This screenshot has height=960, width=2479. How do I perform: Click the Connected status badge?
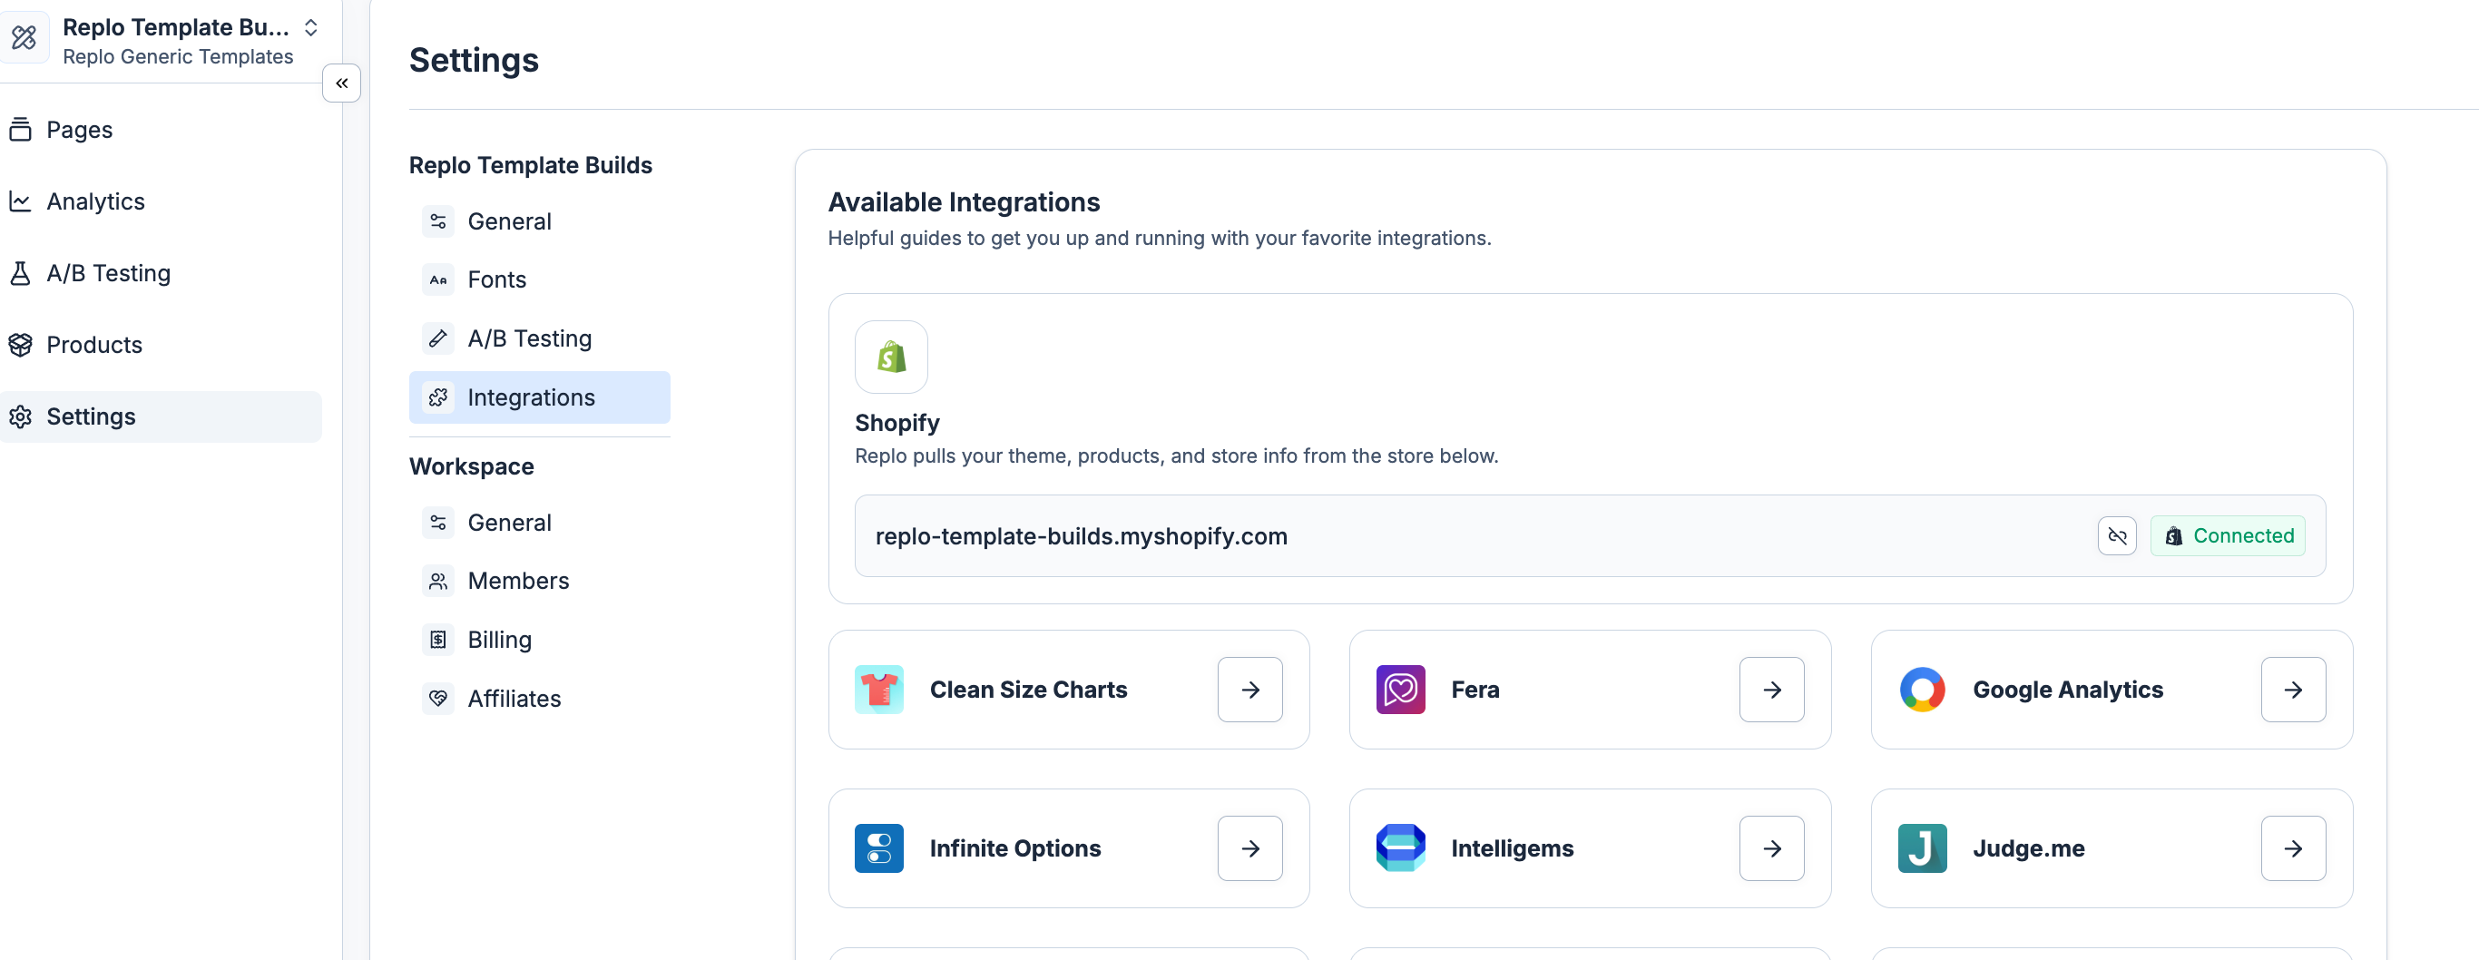2227,535
